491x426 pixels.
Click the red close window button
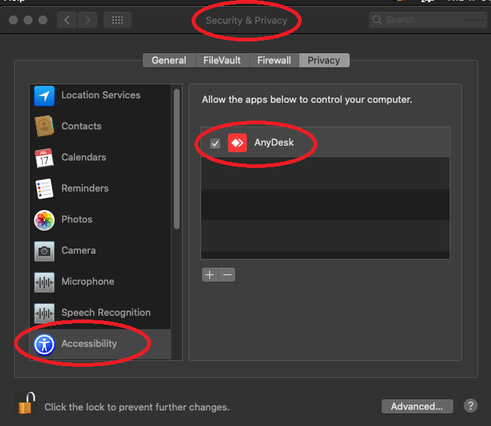13,20
